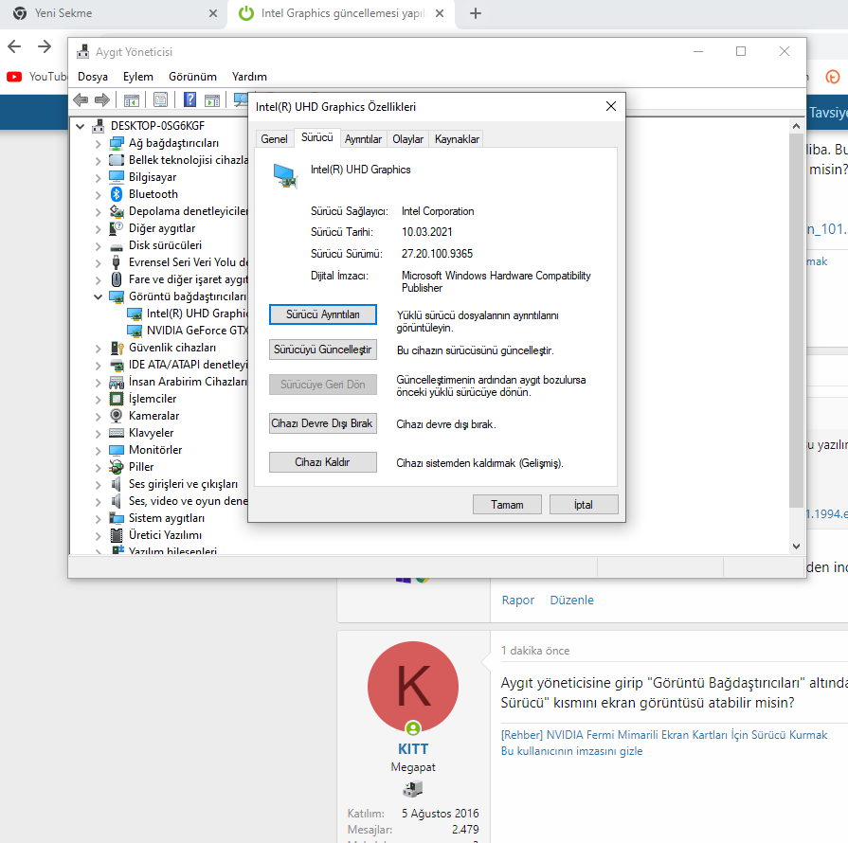Screen dimensions: 848x843
Task: Click the Device Manager back arrow toolbar icon
Action: click(x=81, y=100)
